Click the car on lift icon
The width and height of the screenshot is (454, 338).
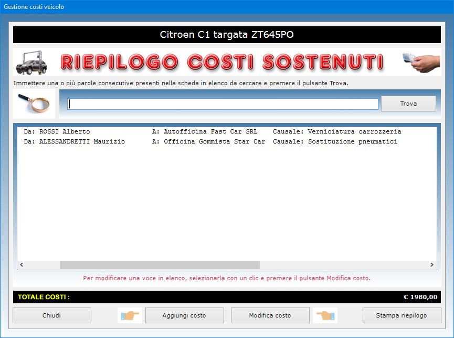point(31,63)
